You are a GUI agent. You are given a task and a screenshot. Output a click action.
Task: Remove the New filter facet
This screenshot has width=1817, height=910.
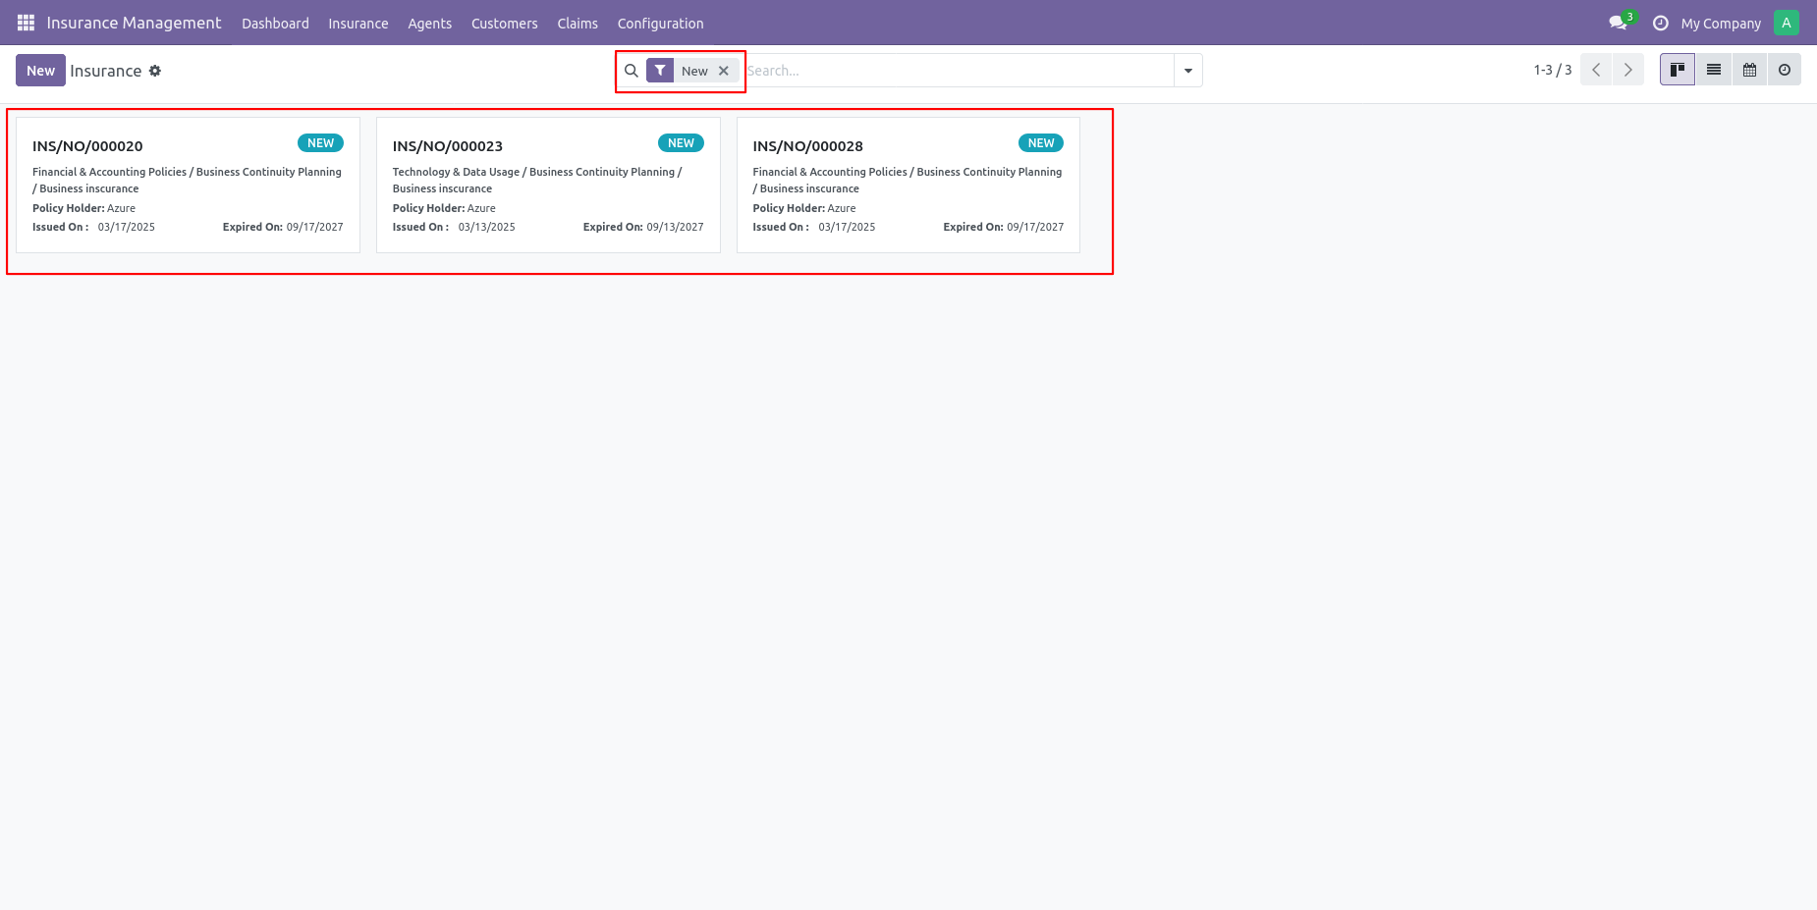[724, 71]
